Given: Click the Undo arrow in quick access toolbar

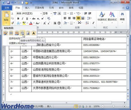Looking at the screenshot, I should click(12, 3).
